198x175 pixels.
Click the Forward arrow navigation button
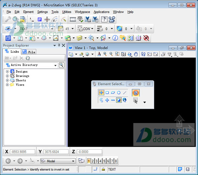[x=20, y=161]
